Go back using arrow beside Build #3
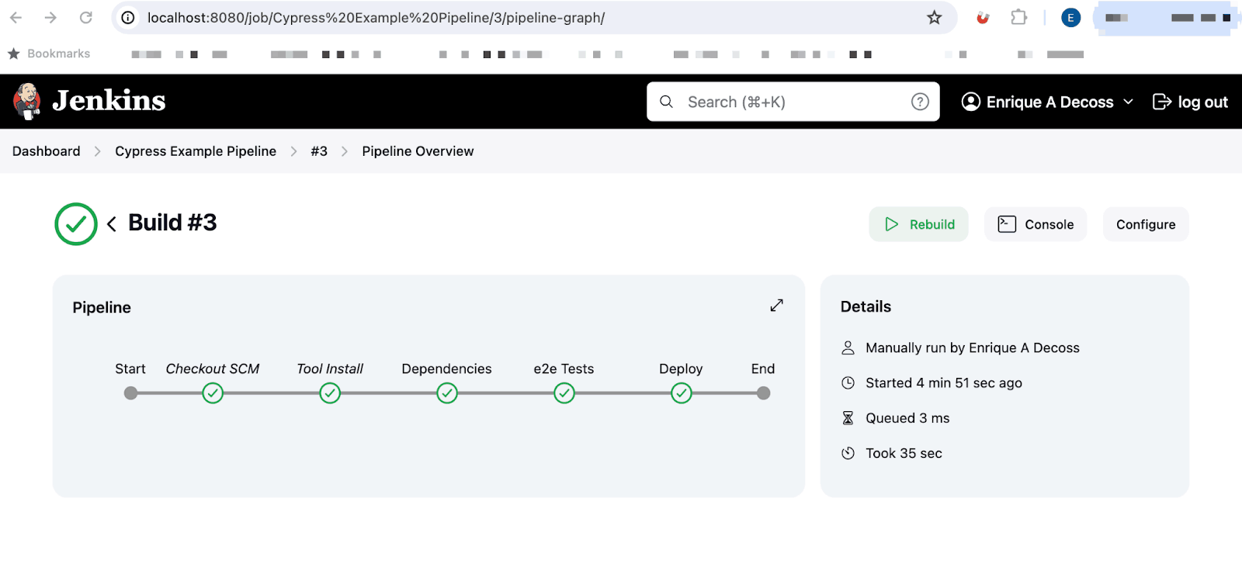 point(112,224)
